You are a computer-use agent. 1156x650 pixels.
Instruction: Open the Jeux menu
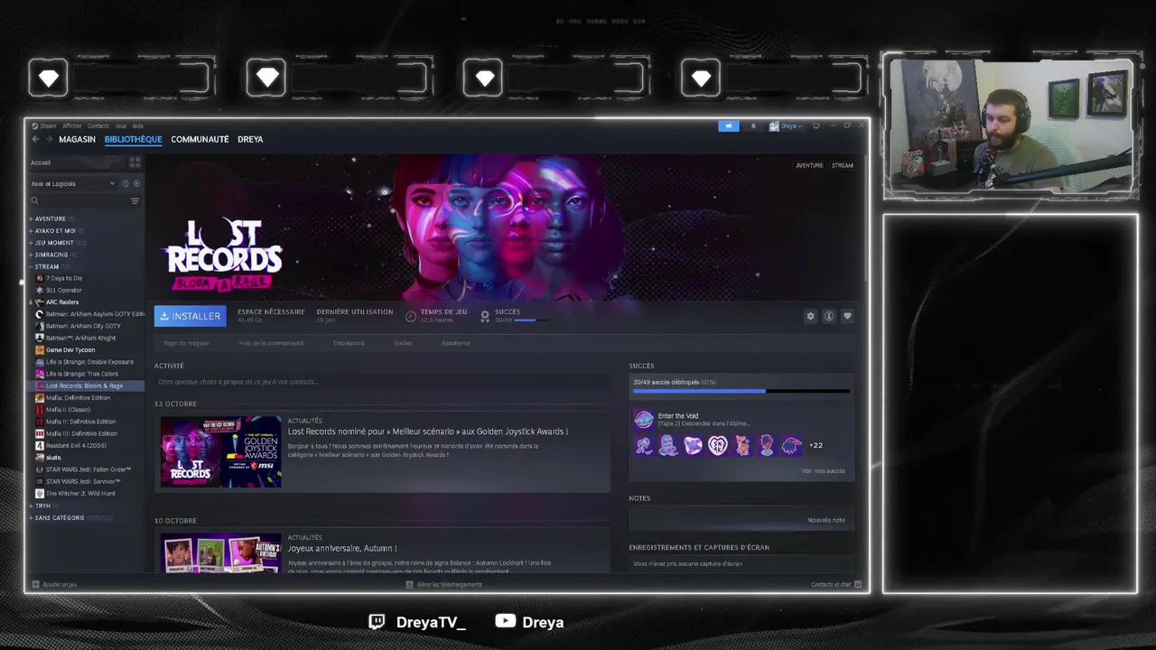(120, 126)
